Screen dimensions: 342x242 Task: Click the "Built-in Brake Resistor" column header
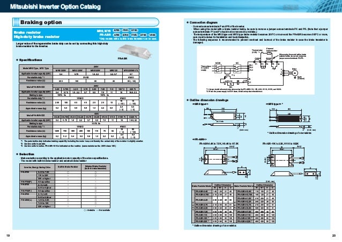68,167
